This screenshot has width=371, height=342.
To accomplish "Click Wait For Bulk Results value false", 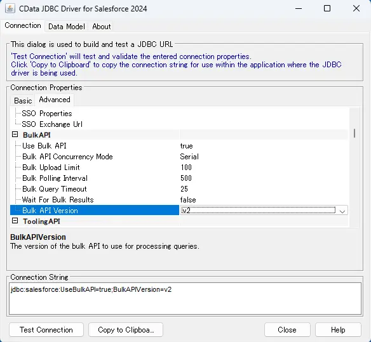I will [x=188, y=200].
